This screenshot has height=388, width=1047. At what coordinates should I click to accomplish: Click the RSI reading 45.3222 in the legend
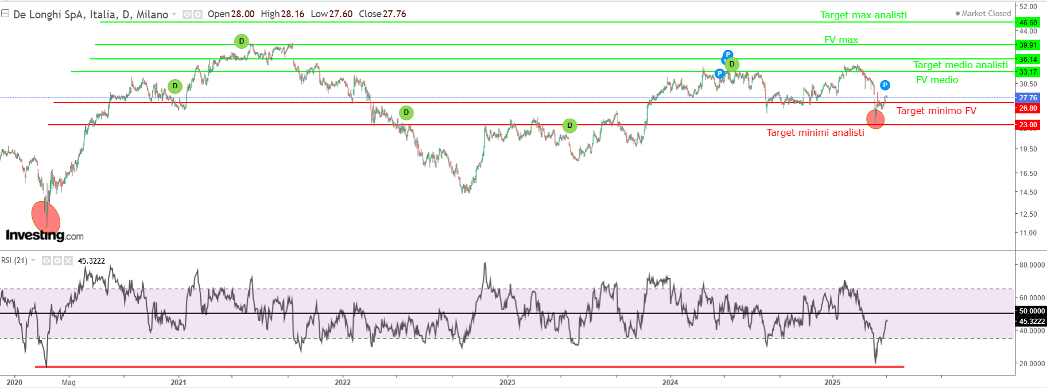[x=91, y=261]
